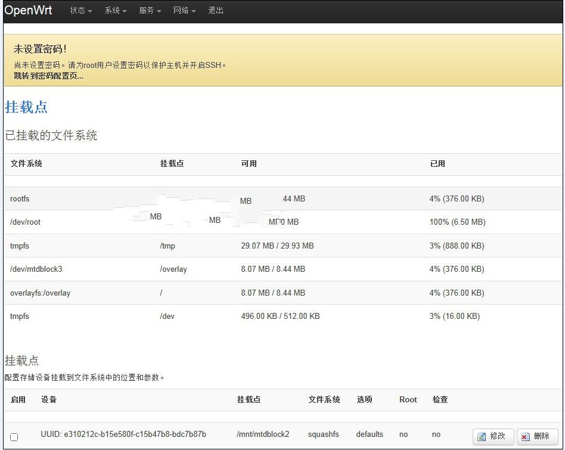This screenshot has height=450, width=565.
Task: Enable the mtdblock2 mount entry checkbox
Action: click(x=14, y=437)
